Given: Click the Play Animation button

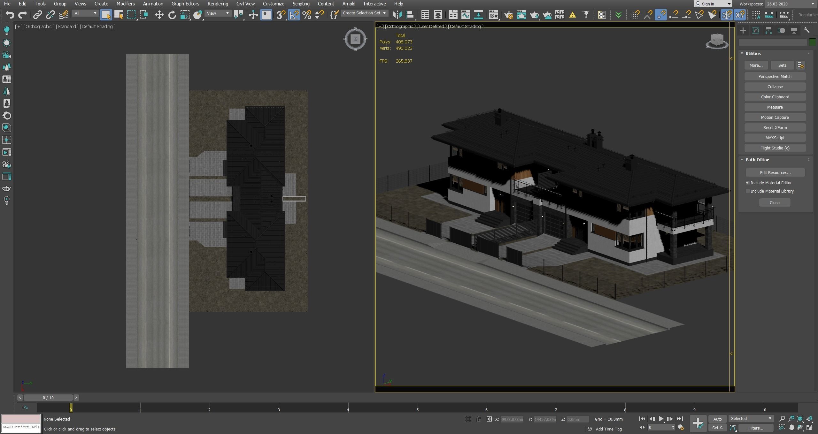Looking at the screenshot, I should (x=661, y=419).
